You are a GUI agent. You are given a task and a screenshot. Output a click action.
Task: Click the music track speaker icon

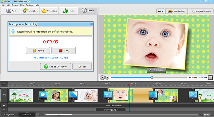click(4, 106)
